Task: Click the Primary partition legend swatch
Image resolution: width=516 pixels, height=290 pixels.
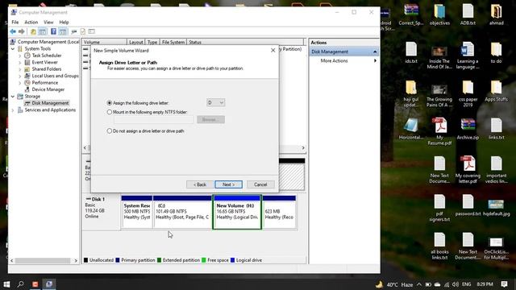Action: 118,260
